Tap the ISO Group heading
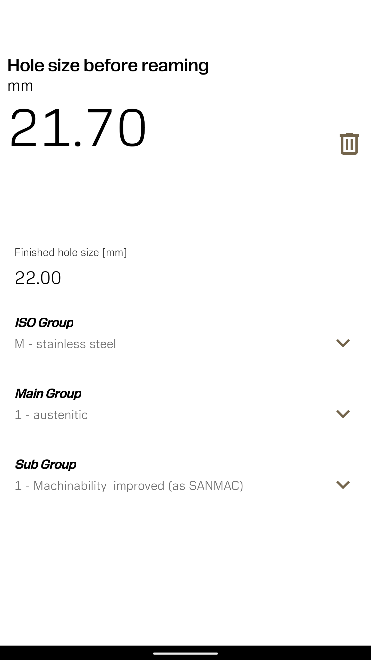371x660 pixels. click(44, 323)
